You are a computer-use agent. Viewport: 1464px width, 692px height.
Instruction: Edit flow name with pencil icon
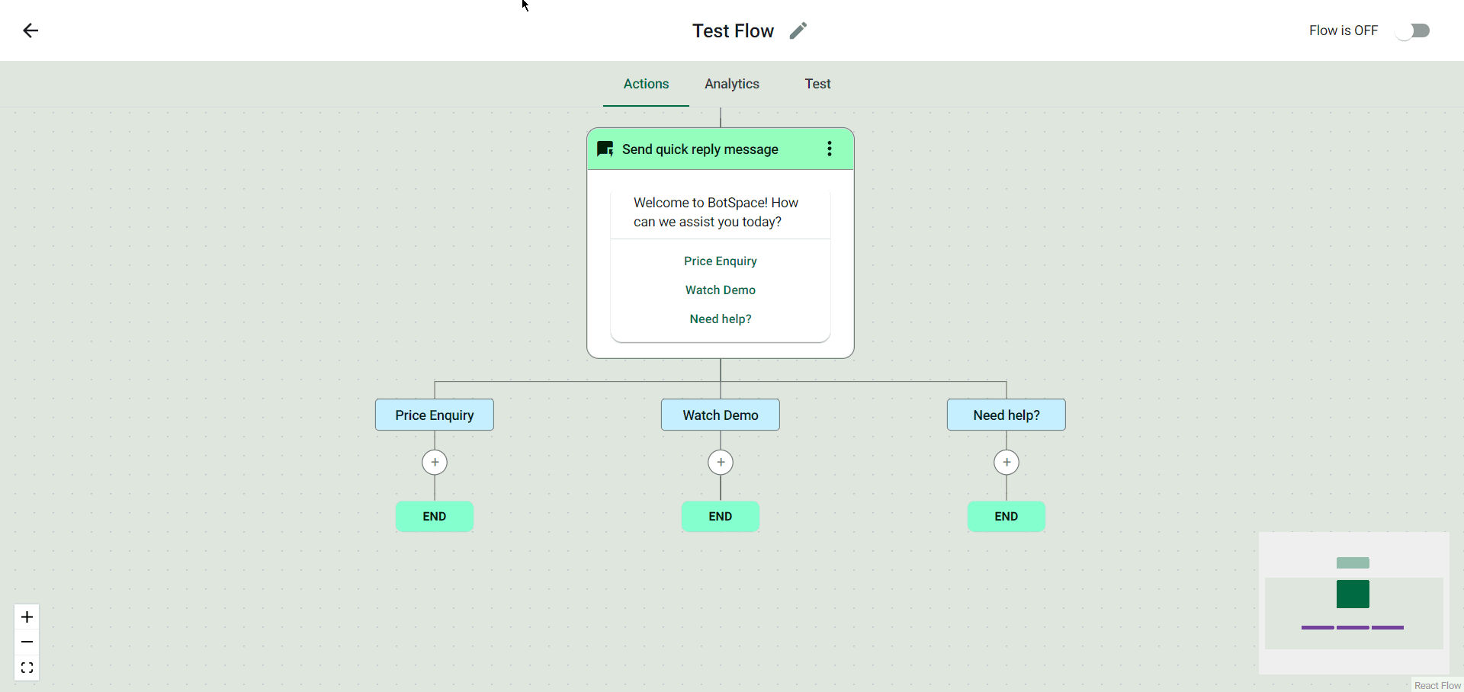click(798, 30)
